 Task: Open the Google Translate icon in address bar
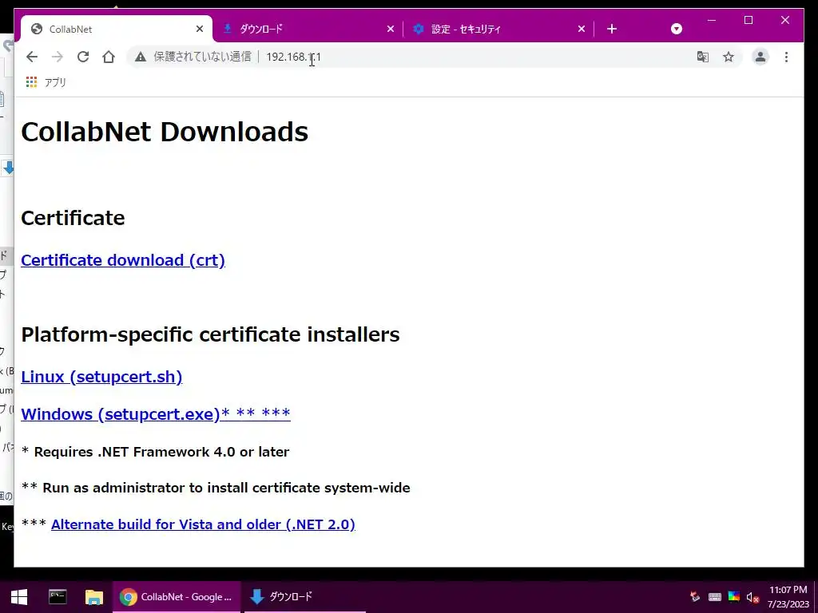(703, 57)
